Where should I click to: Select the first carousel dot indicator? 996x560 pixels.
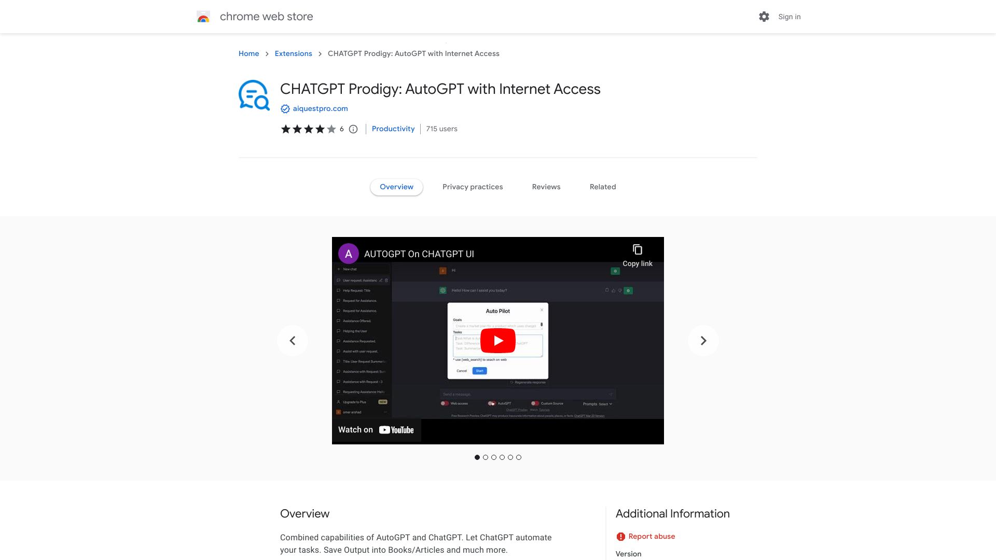pos(477,457)
